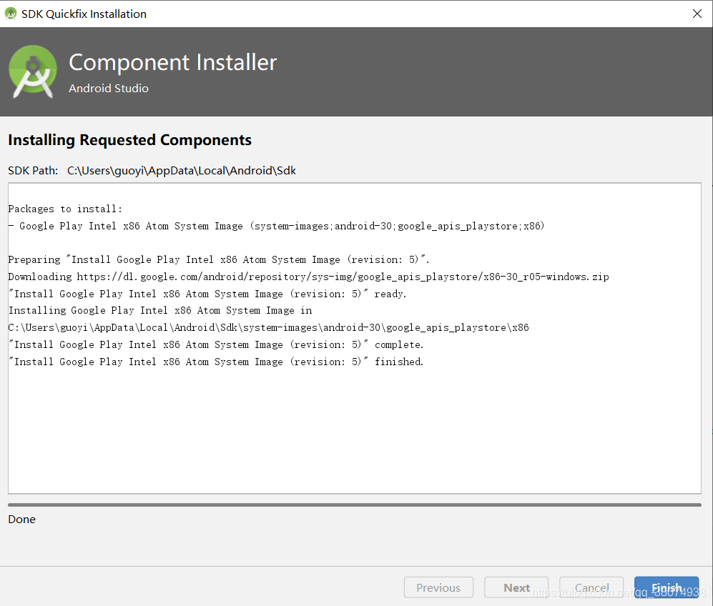
Task: Click the SDK Path value text
Action: click(x=182, y=171)
